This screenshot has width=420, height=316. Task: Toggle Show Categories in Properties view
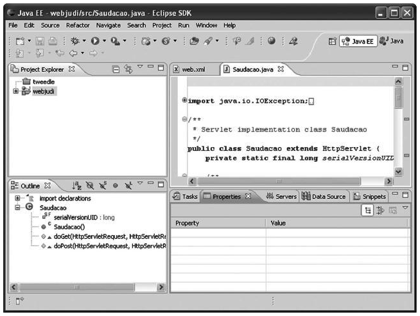pyautogui.click(x=367, y=210)
